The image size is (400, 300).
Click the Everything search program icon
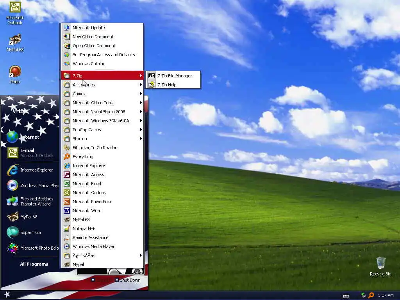tap(67, 156)
